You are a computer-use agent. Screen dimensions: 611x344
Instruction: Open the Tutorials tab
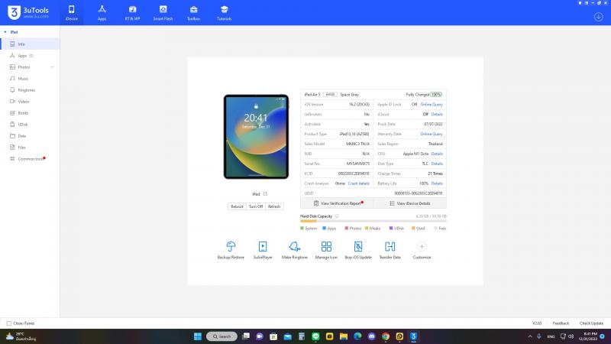point(224,13)
